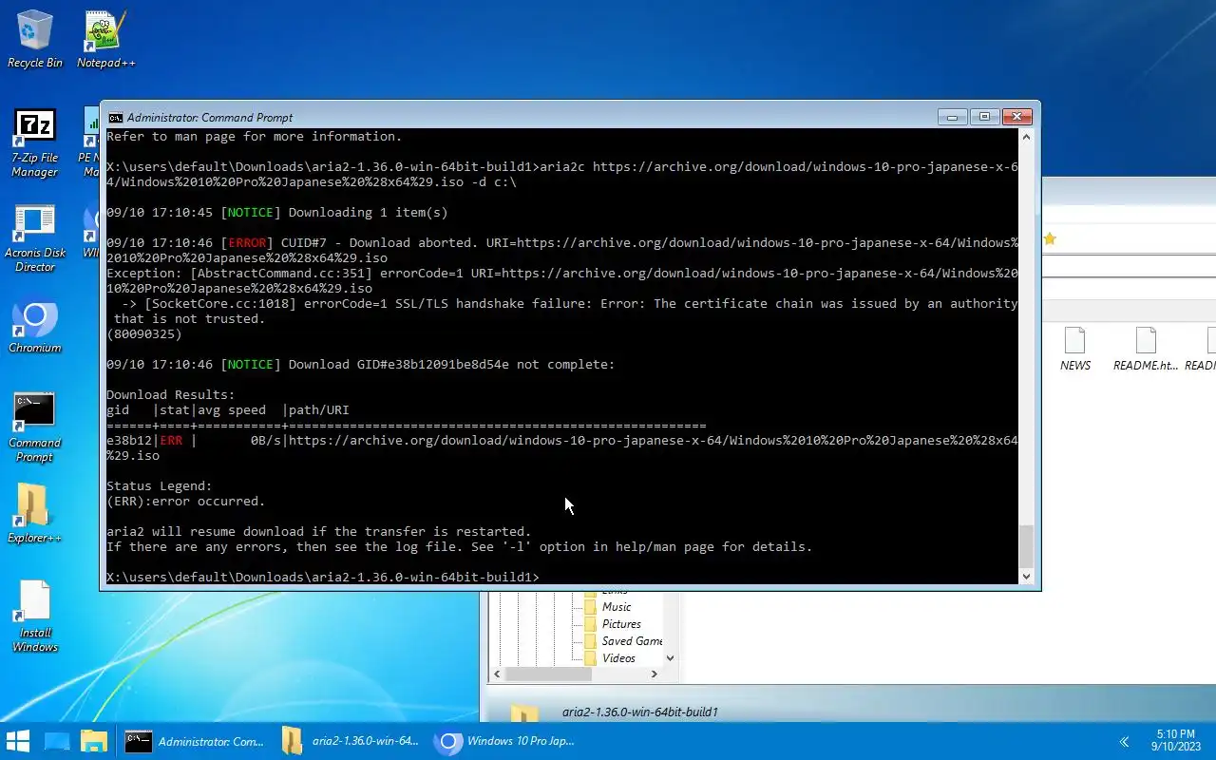Click Command Prompt scrollbar up arrow

pyautogui.click(x=1027, y=137)
